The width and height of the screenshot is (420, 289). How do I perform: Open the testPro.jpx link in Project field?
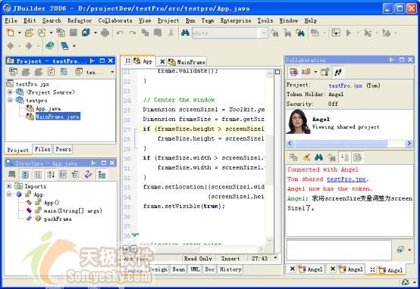346,85
